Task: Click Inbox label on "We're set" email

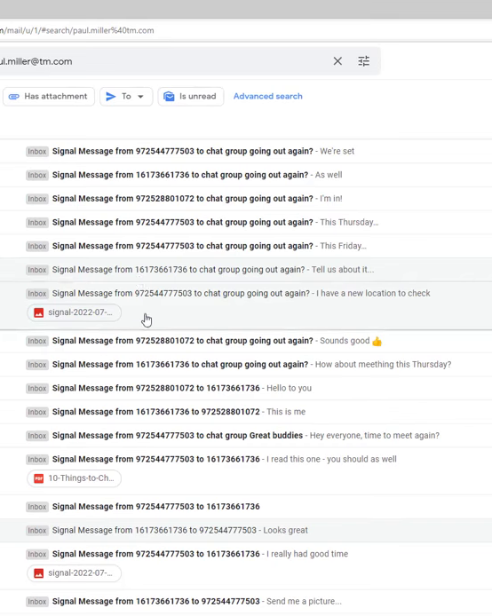Action: tap(37, 152)
